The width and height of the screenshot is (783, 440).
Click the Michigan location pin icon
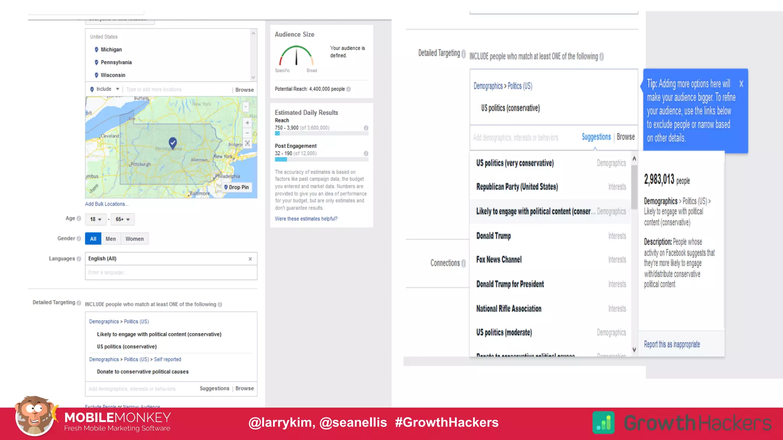pyautogui.click(x=96, y=50)
